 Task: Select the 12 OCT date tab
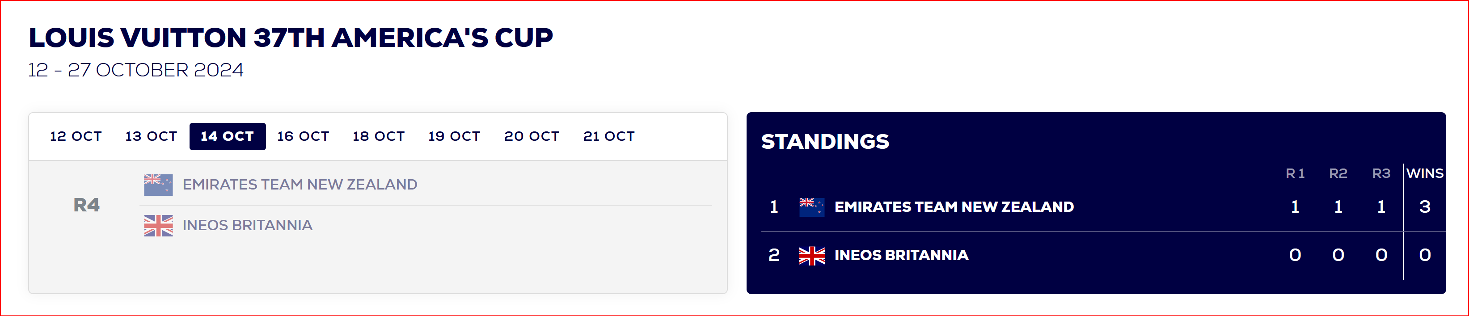pos(76,136)
